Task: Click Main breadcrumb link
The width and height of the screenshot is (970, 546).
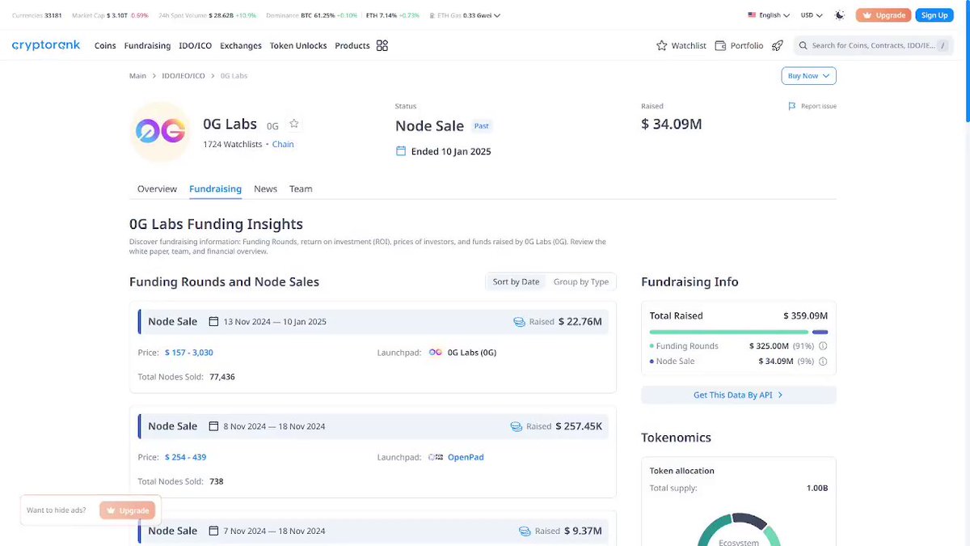Action: coord(137,76)
